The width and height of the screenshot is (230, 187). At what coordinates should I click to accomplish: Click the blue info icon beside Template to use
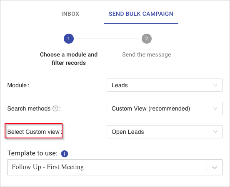point(65,154)
